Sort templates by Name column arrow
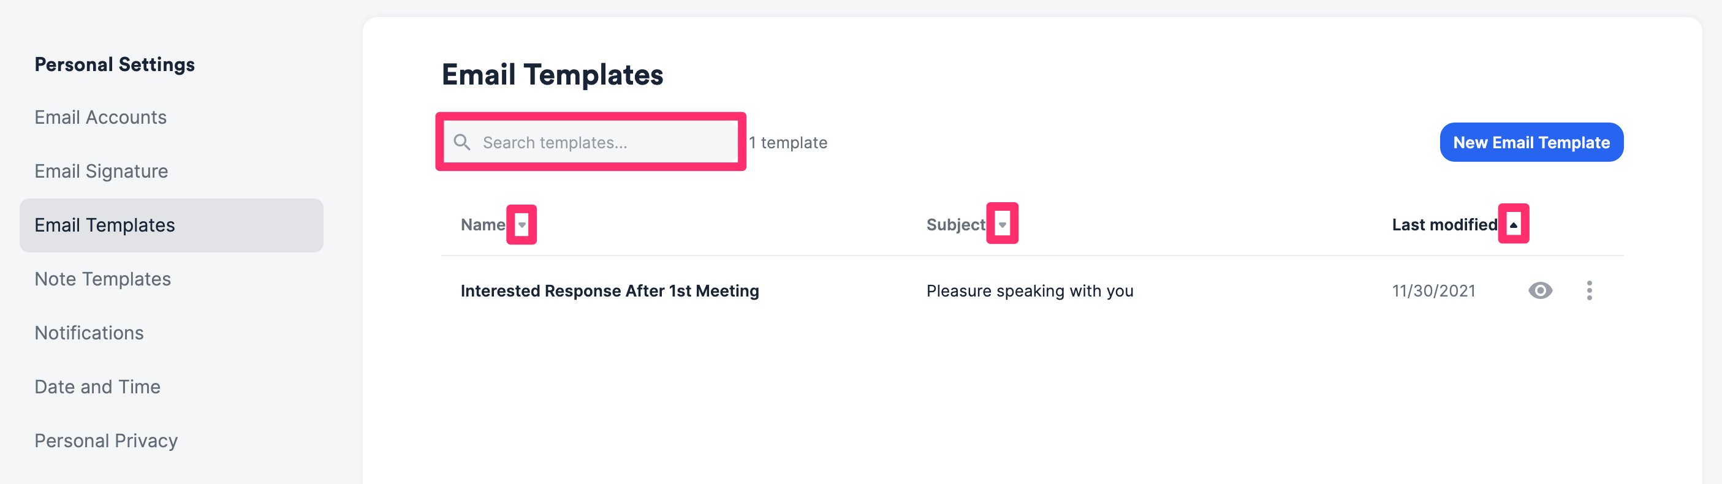 [x=523, y=225]
